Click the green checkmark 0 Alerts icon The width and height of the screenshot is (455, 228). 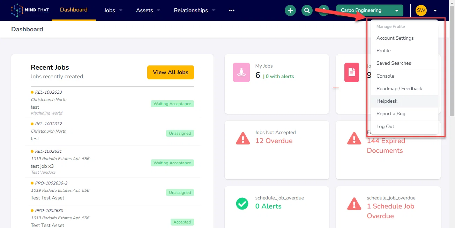coord(242,204)
